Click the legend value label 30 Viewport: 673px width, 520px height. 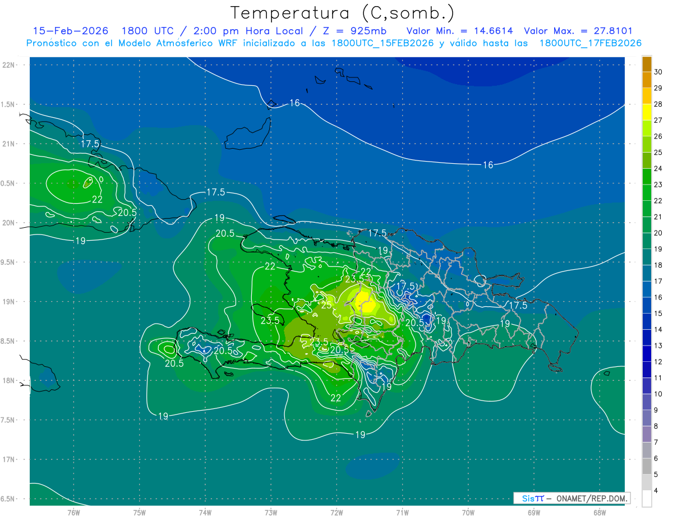click(x=658, y=72)
